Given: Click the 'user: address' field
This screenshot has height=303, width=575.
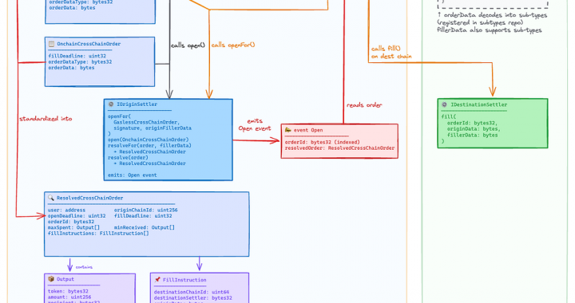Looking at the screenshot, I should 66,211.
